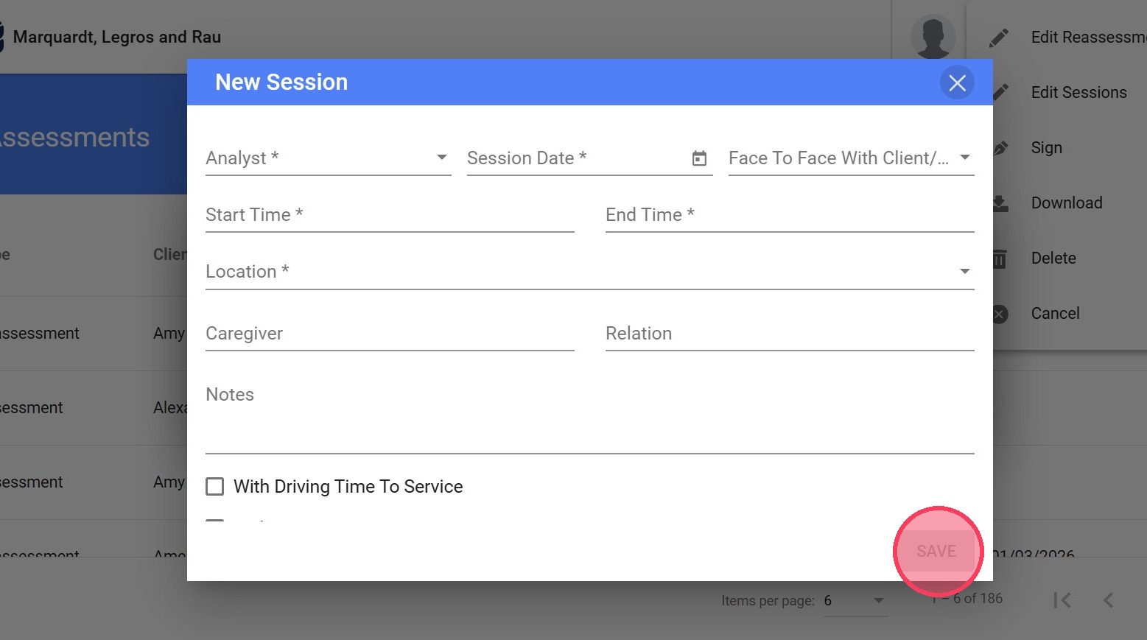The height and width of the screenshot is (640, 1147).
Task: Go to first page of results
Action: [1062, 600]
